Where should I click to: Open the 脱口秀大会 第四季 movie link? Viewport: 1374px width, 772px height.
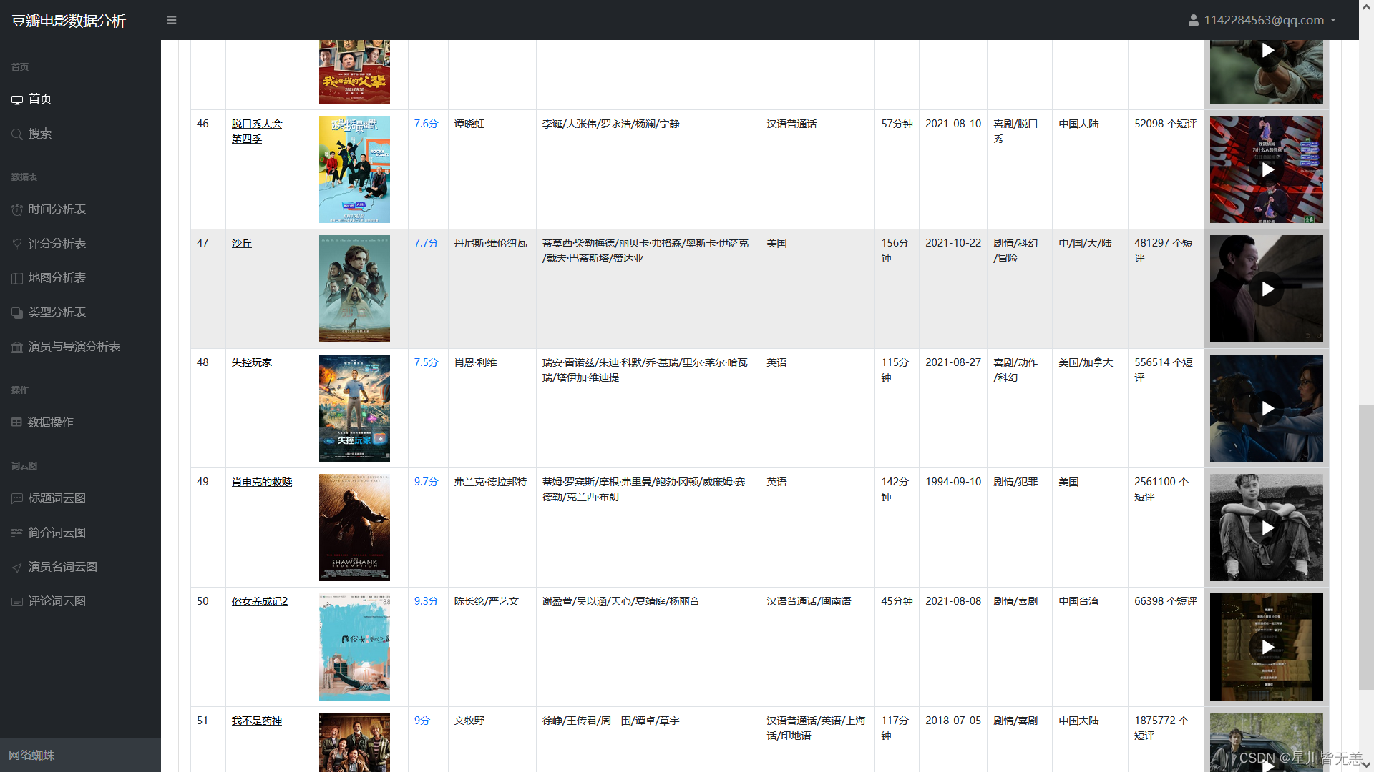[x=257, y=131]
